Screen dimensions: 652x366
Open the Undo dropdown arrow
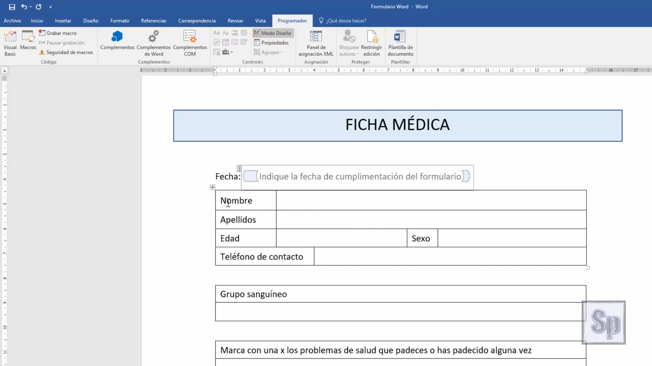tap(31, 6)
